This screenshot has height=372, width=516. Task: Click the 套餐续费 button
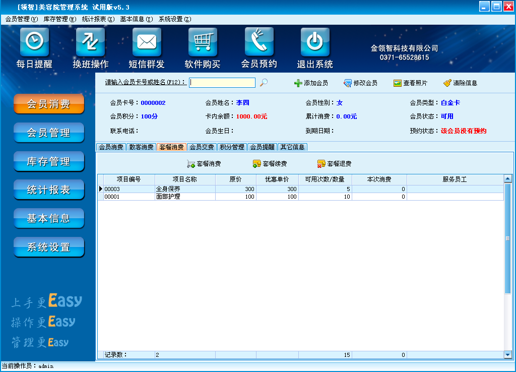[x=270, y=164]
